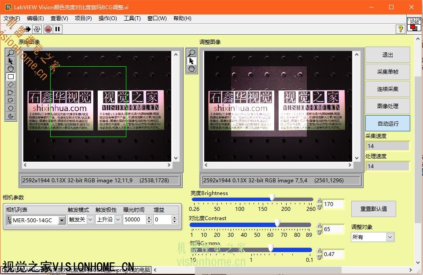Click the Pause button in the toolbar

(x=58, y=29)
